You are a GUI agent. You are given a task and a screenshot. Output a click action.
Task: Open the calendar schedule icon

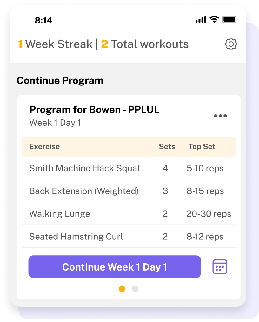click(x=220, y=266)
